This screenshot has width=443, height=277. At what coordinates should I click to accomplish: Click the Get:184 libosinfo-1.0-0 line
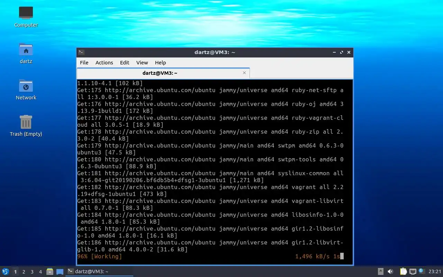pyautogui.click(x=210, y=218)
